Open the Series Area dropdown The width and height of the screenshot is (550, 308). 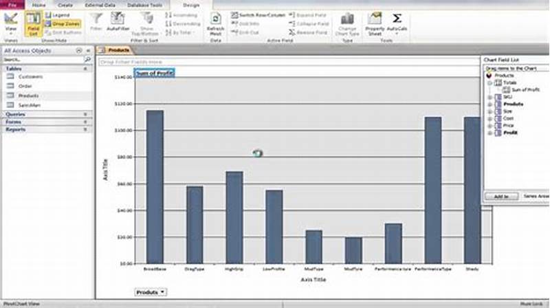(x=536, y=197)
